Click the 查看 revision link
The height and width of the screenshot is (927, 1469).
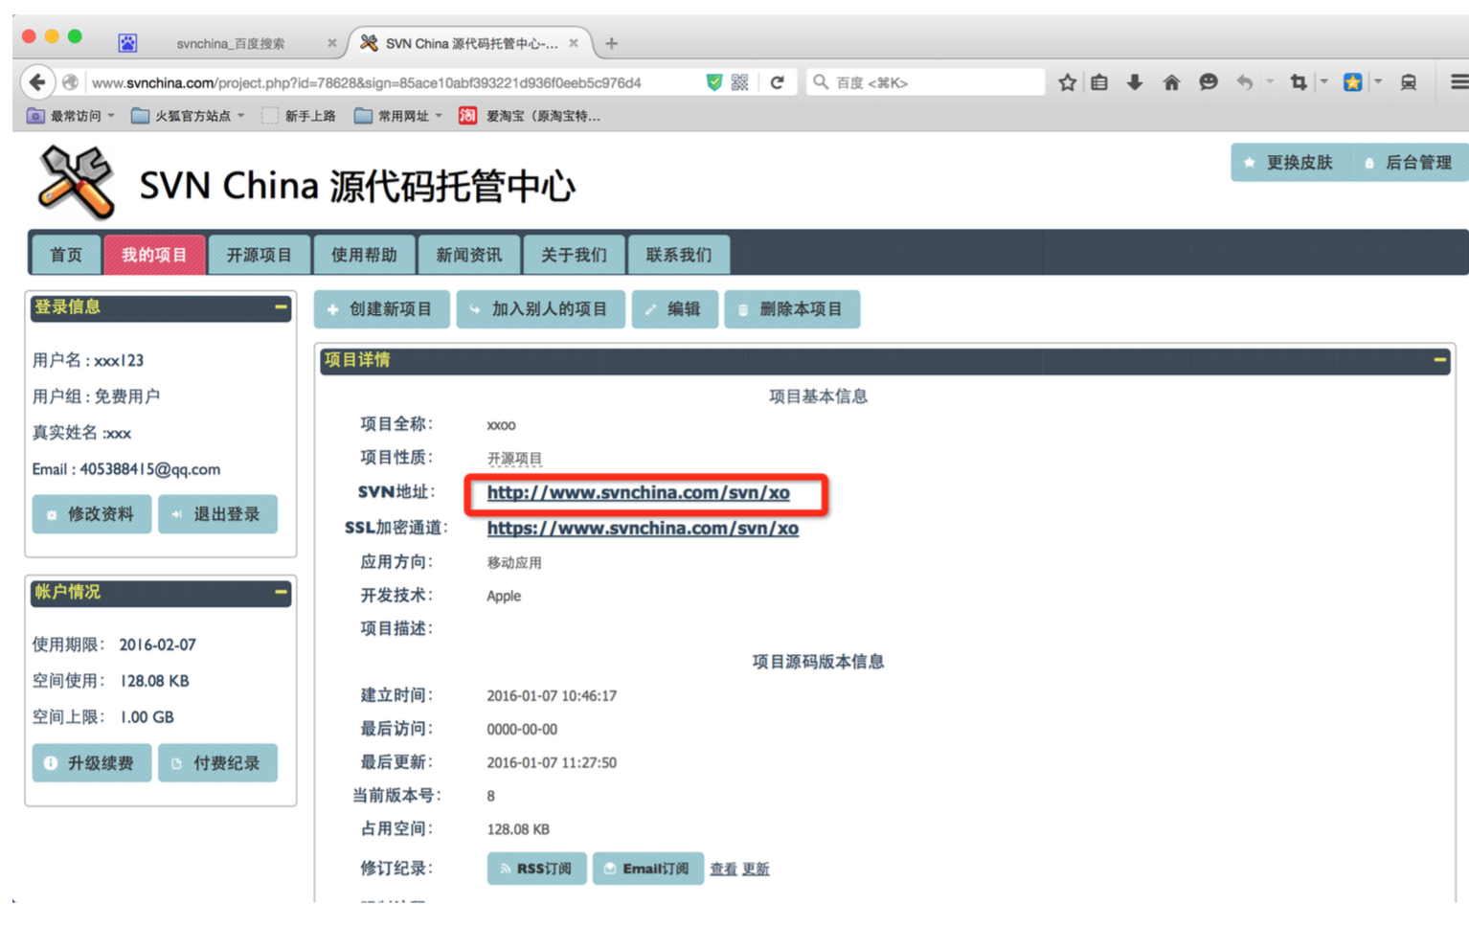click(723, 869)
